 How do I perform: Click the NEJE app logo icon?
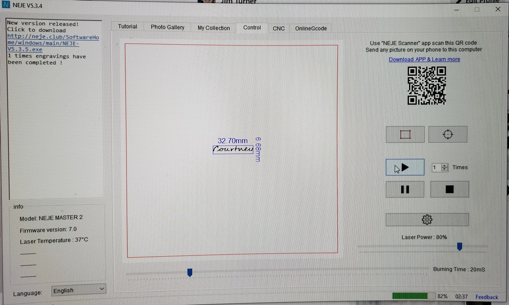[6, 5]
